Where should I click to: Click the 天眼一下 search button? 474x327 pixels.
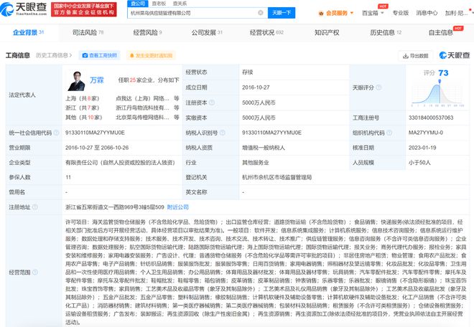coord(282,13)
